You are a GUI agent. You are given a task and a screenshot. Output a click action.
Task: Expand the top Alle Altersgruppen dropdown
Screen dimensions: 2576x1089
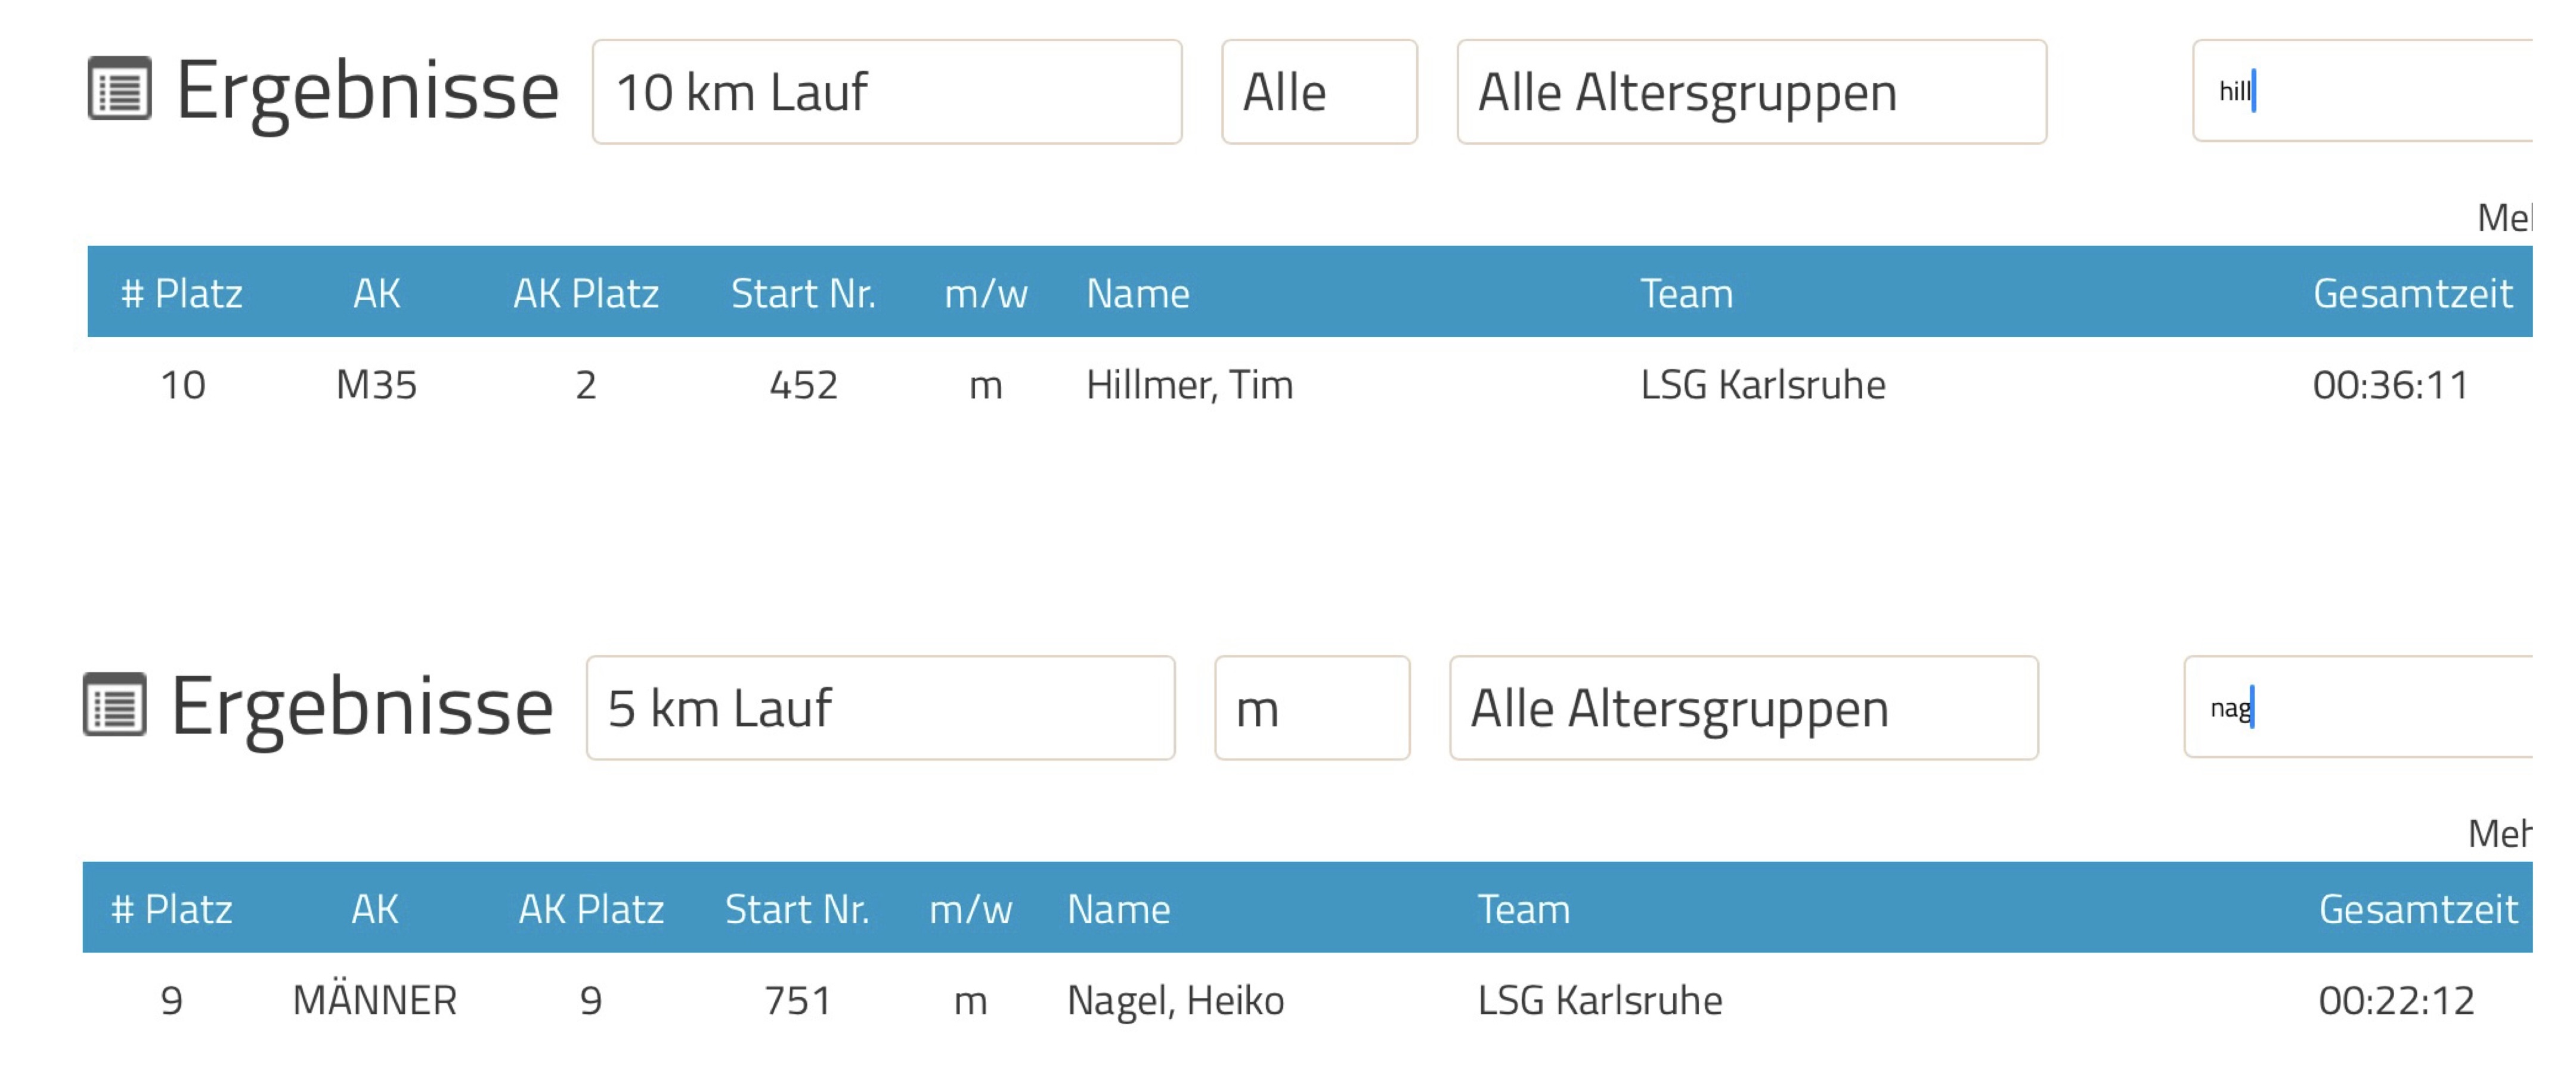coord(1752,92)
